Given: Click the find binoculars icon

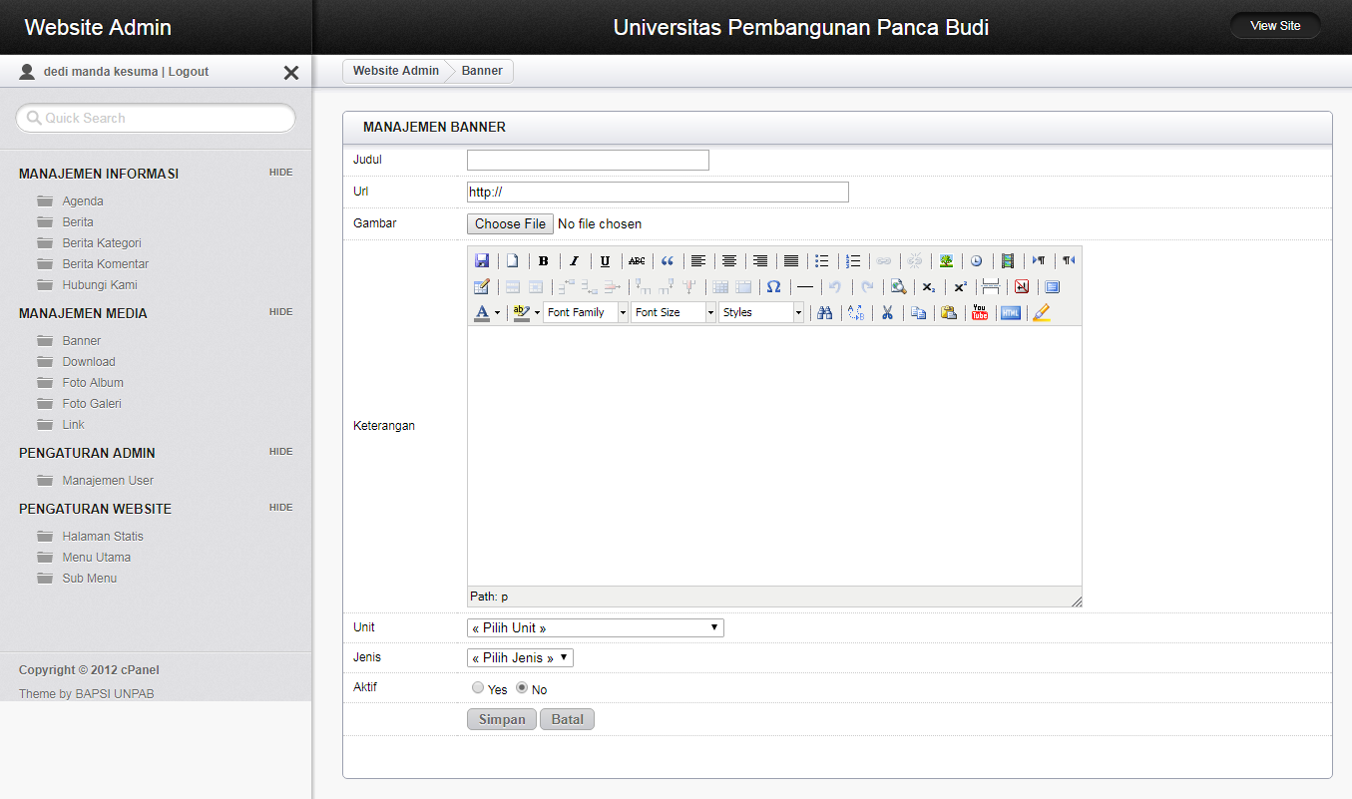Looking at the screenshot, I should pos(824,313).
